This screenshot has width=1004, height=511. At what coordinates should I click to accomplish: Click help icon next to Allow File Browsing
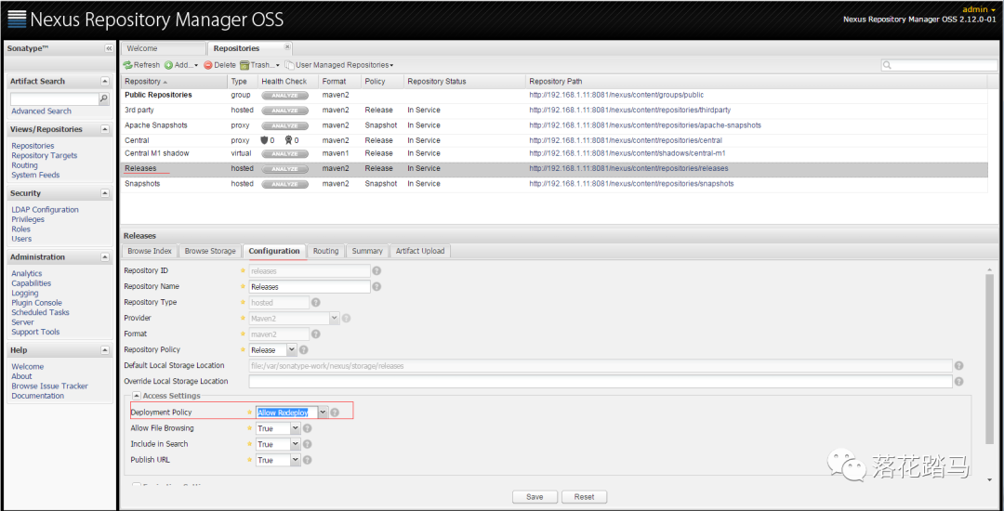308,428
